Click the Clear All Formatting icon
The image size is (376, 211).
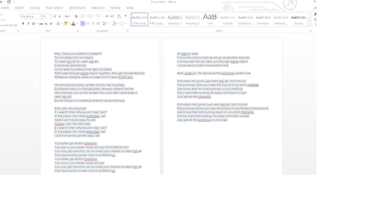click(x=76, y=16)
